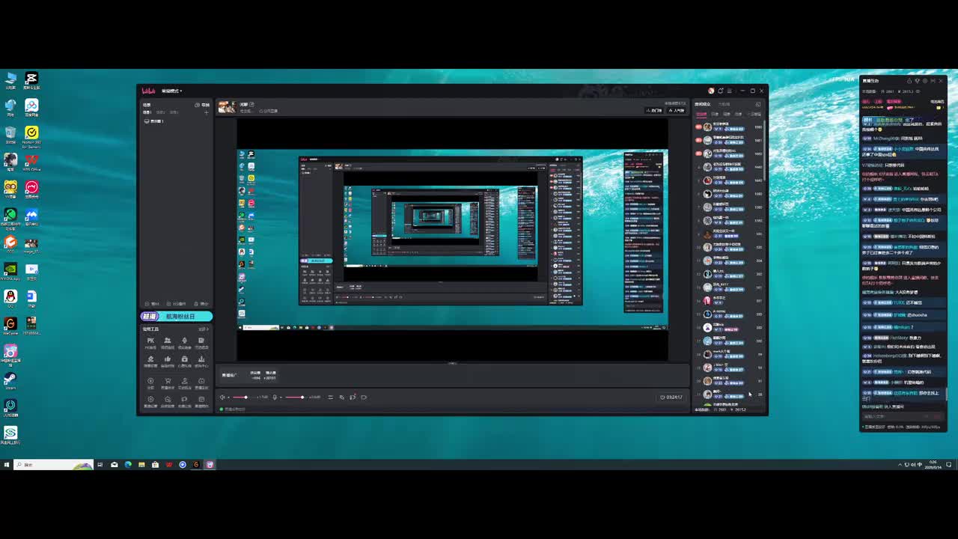Click the live preview canvas
The width and height of the screenshot is (958, 539).
452,240
